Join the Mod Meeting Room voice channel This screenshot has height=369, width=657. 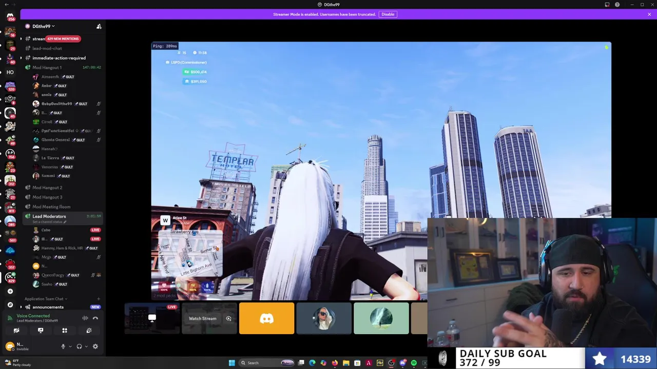[x=51, y=207]
